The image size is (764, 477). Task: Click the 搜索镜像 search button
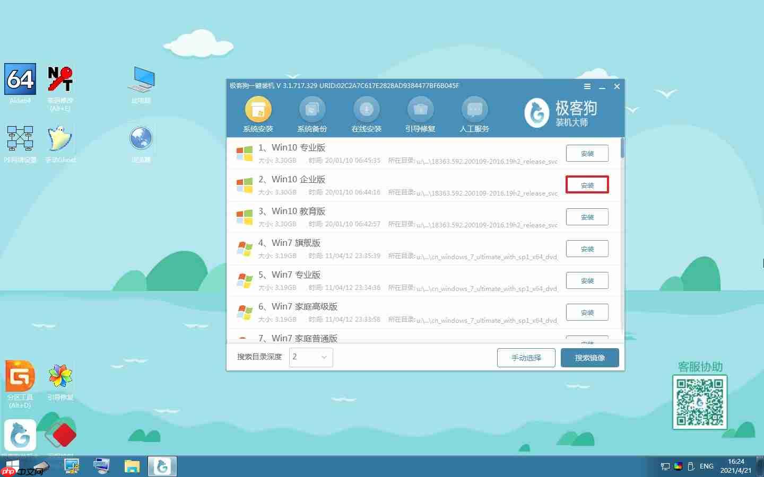click(590, 357)
